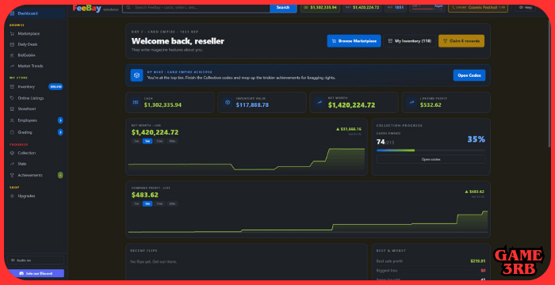Select 5m range on Net Worth chart
555x285 pixels.
(147, 141)
